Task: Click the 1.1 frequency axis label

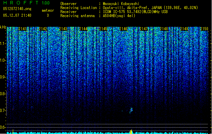Action: pos(3,44)
